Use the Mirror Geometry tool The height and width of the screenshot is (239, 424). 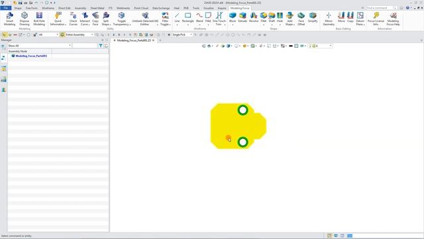coord(329,19)
